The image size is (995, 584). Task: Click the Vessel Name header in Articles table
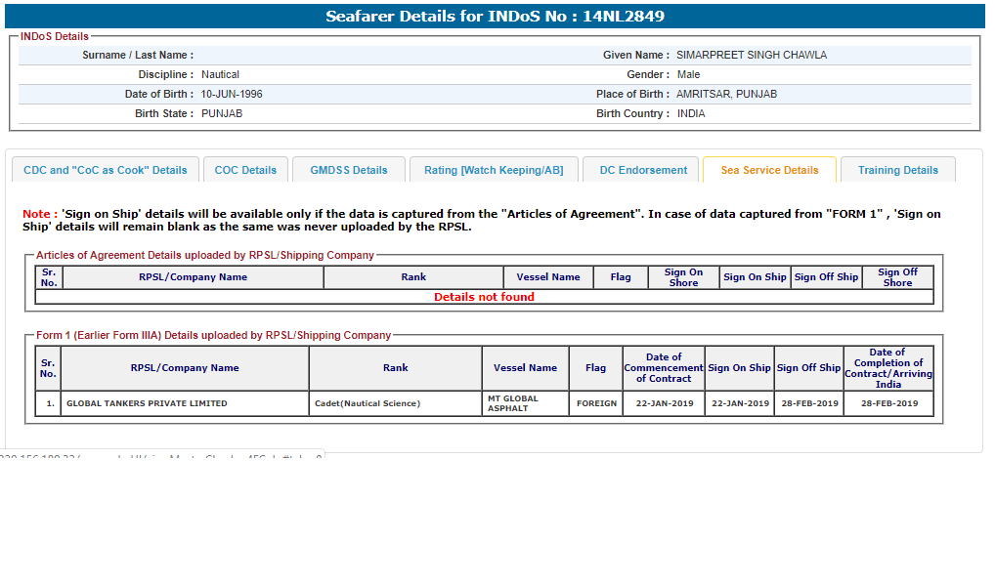pyautogui.click(x=548, y=277)
